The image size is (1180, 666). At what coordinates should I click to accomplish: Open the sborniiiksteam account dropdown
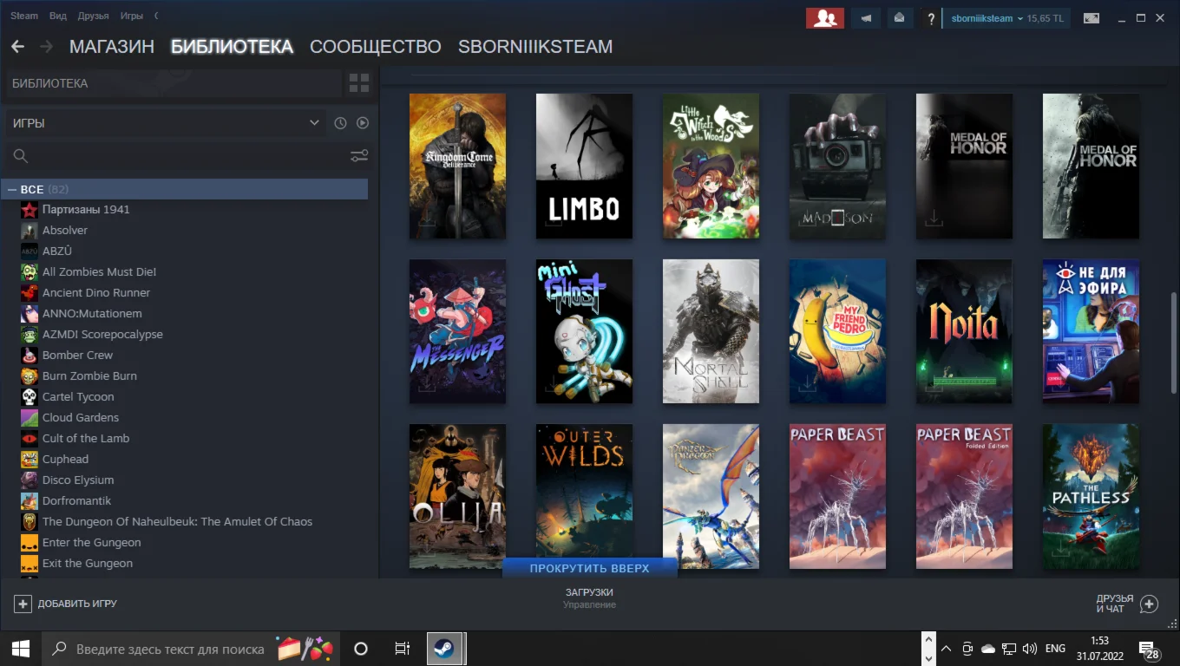(987, 18)
